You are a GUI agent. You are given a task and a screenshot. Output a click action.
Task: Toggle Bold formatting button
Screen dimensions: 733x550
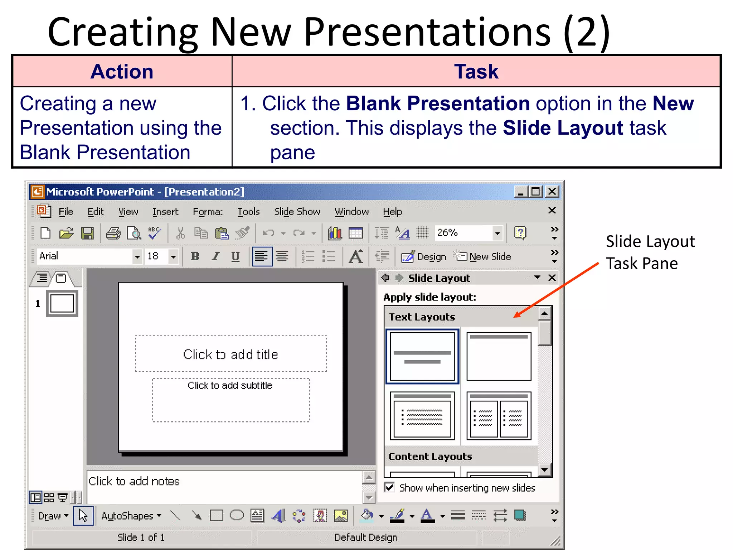195,256
